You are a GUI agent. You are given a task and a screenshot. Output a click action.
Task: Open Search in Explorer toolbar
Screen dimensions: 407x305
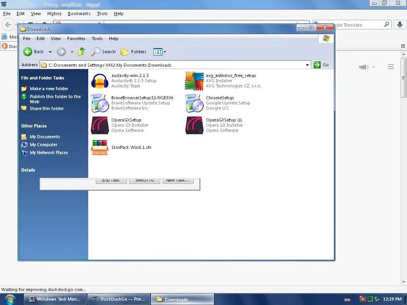click(x=103, y=52)
